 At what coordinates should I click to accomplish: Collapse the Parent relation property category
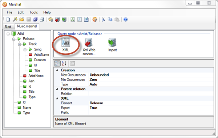point(57,89)
